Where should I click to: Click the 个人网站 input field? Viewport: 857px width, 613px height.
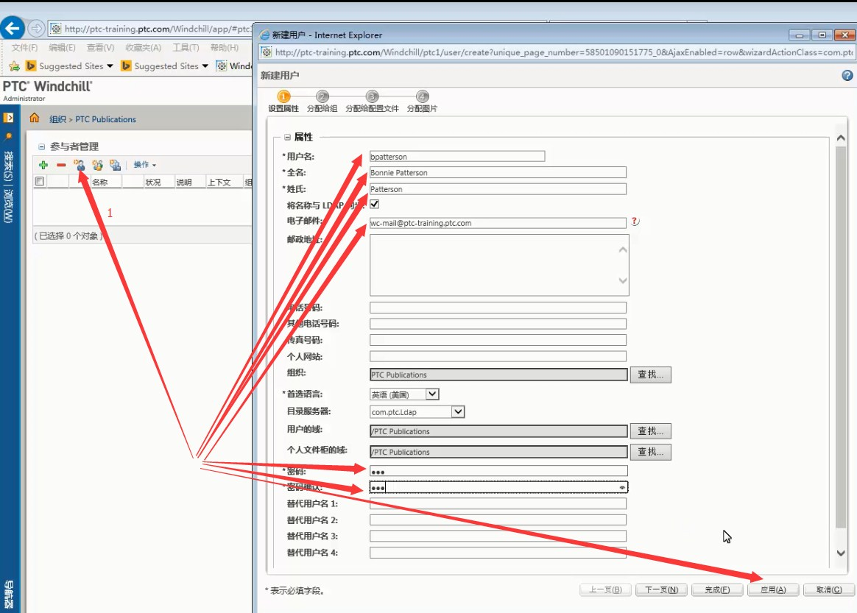pos(498,356)
